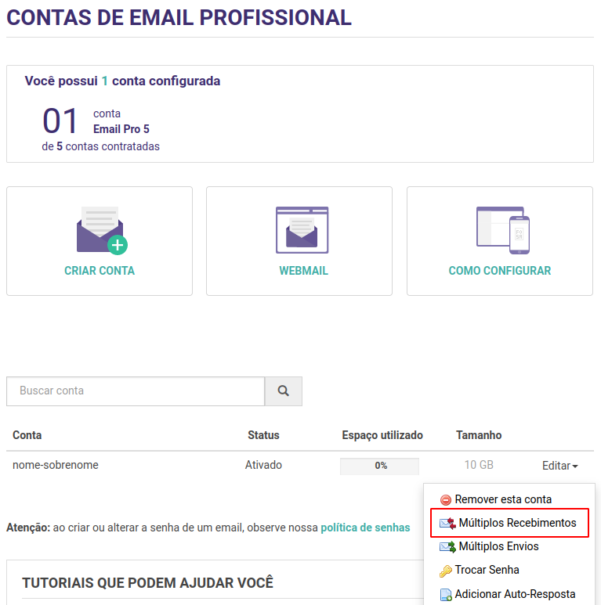
Task: Click the nome-sobrenome account name
Action: 56,465
